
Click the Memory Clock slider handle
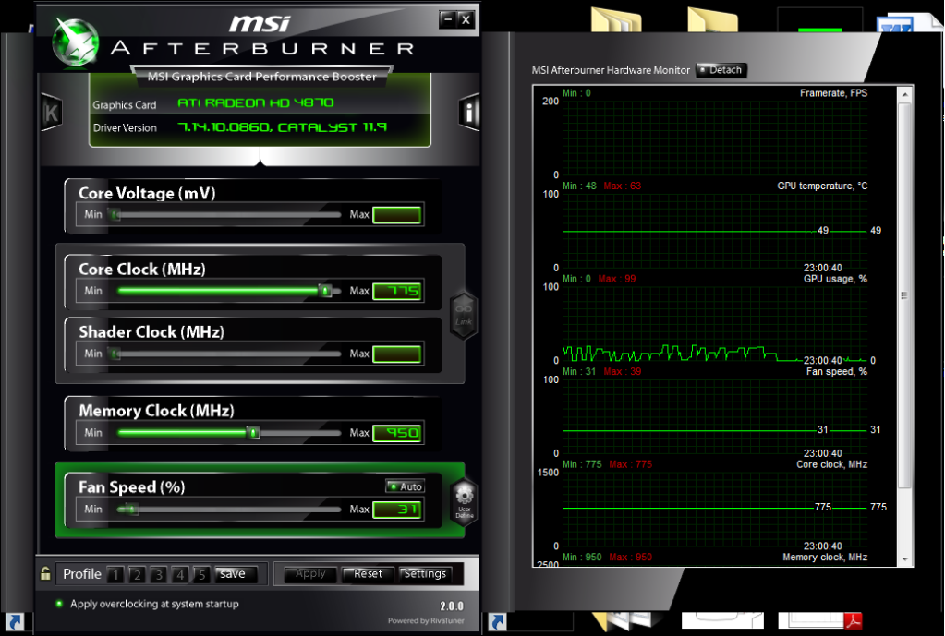[254, 432]
